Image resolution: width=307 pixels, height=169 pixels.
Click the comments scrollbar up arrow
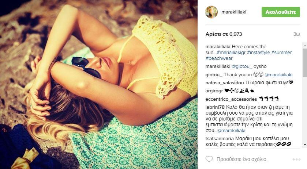click(305, 45)
